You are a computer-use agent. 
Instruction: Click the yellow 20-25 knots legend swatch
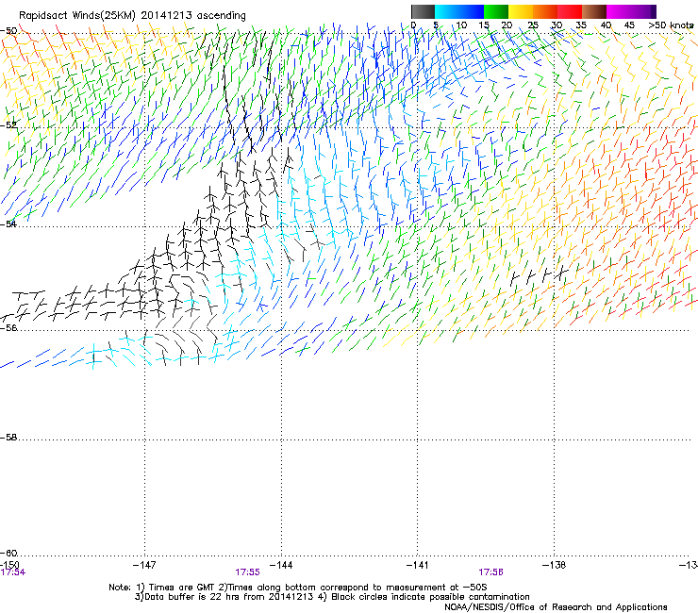pos(521,11)
